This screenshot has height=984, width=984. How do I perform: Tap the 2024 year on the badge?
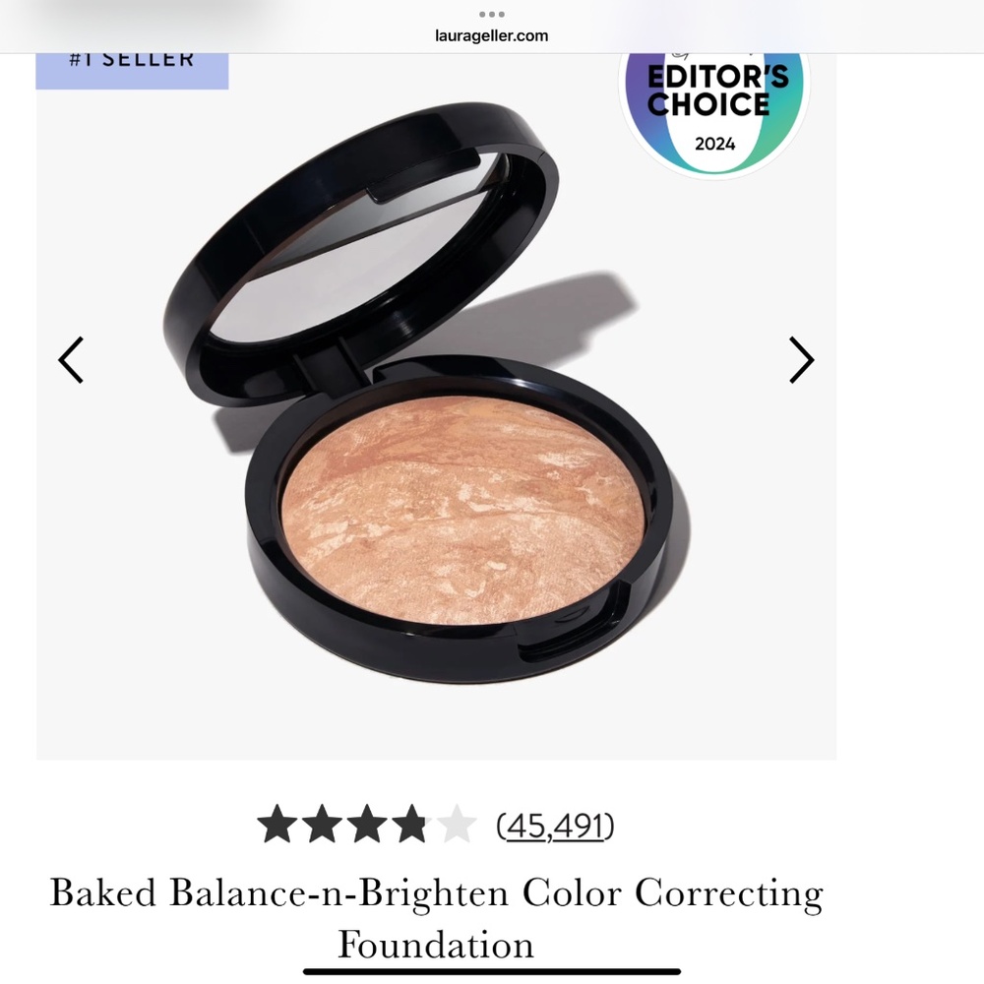point(714,144)
